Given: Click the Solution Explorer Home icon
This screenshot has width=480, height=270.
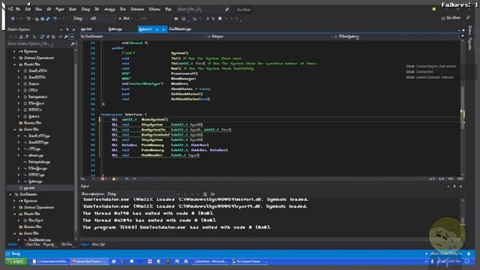Looking at the screenshot, I should pos(21,37).
